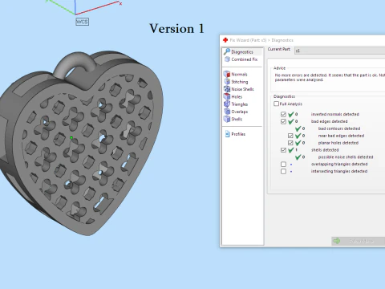Click the Noise Shells icon
Image resolution: width=385 pixels, height=289 pixels.
[227, 89]
